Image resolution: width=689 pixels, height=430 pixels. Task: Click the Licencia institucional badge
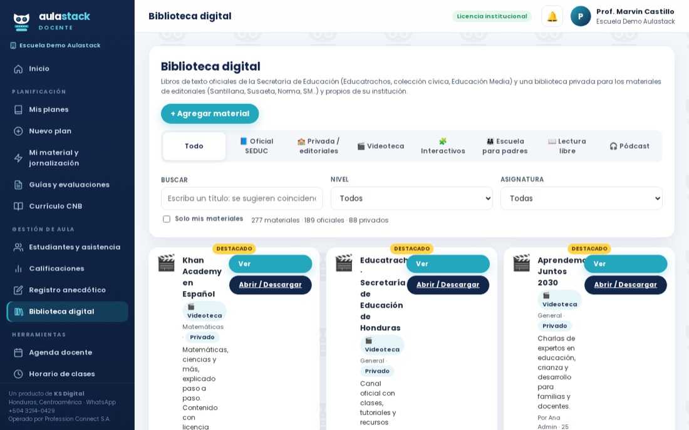tap(492, 16)
